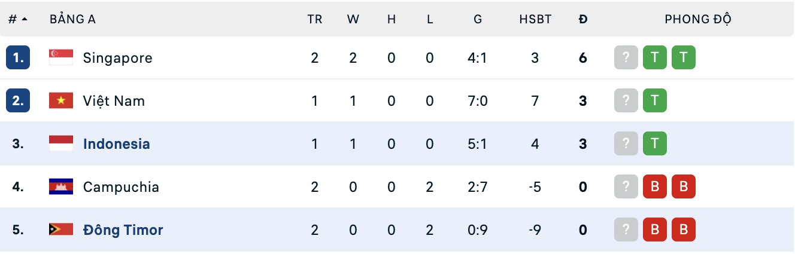Screen dimensions: 795x257
Task: Sort table by the # rank column arrow
Action: point(25,19)
